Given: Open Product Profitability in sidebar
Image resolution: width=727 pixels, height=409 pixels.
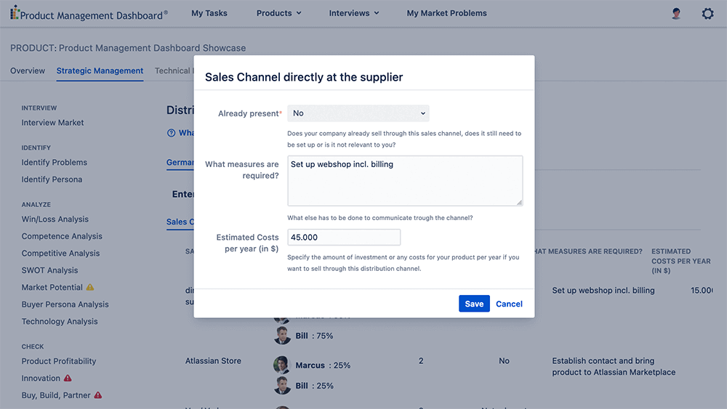Looking at the screenshot, I should pyautogui.click(x=58, y=361).
